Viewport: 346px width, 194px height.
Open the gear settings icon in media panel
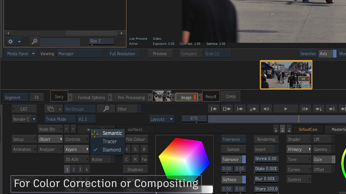[11, 41]
